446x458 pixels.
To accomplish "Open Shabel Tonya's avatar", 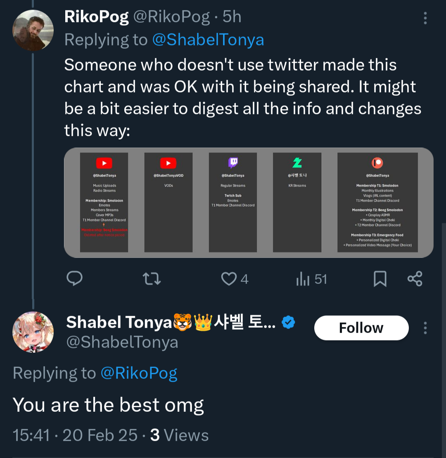I will tap(33, 332).
